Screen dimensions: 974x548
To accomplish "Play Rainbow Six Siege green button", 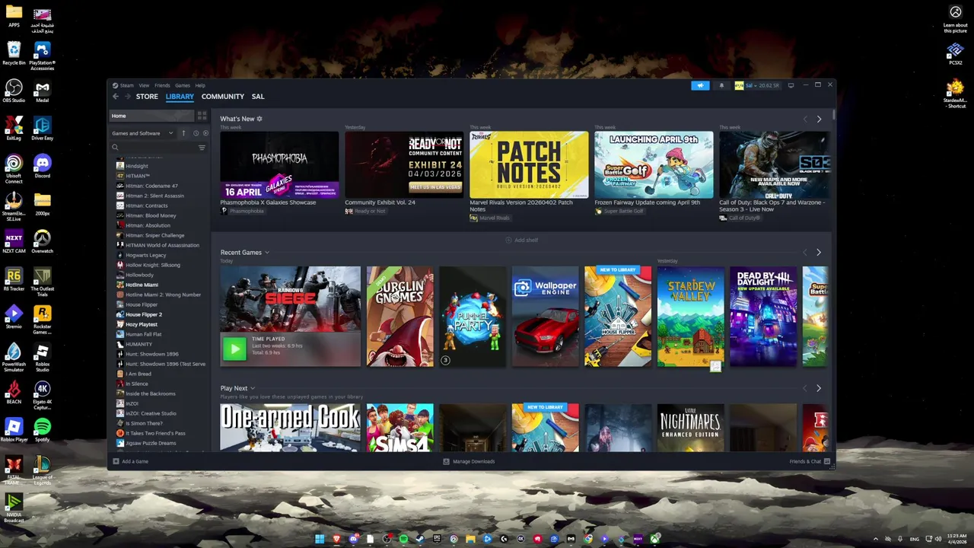I will pyautogui.click(x=234, y=349).
